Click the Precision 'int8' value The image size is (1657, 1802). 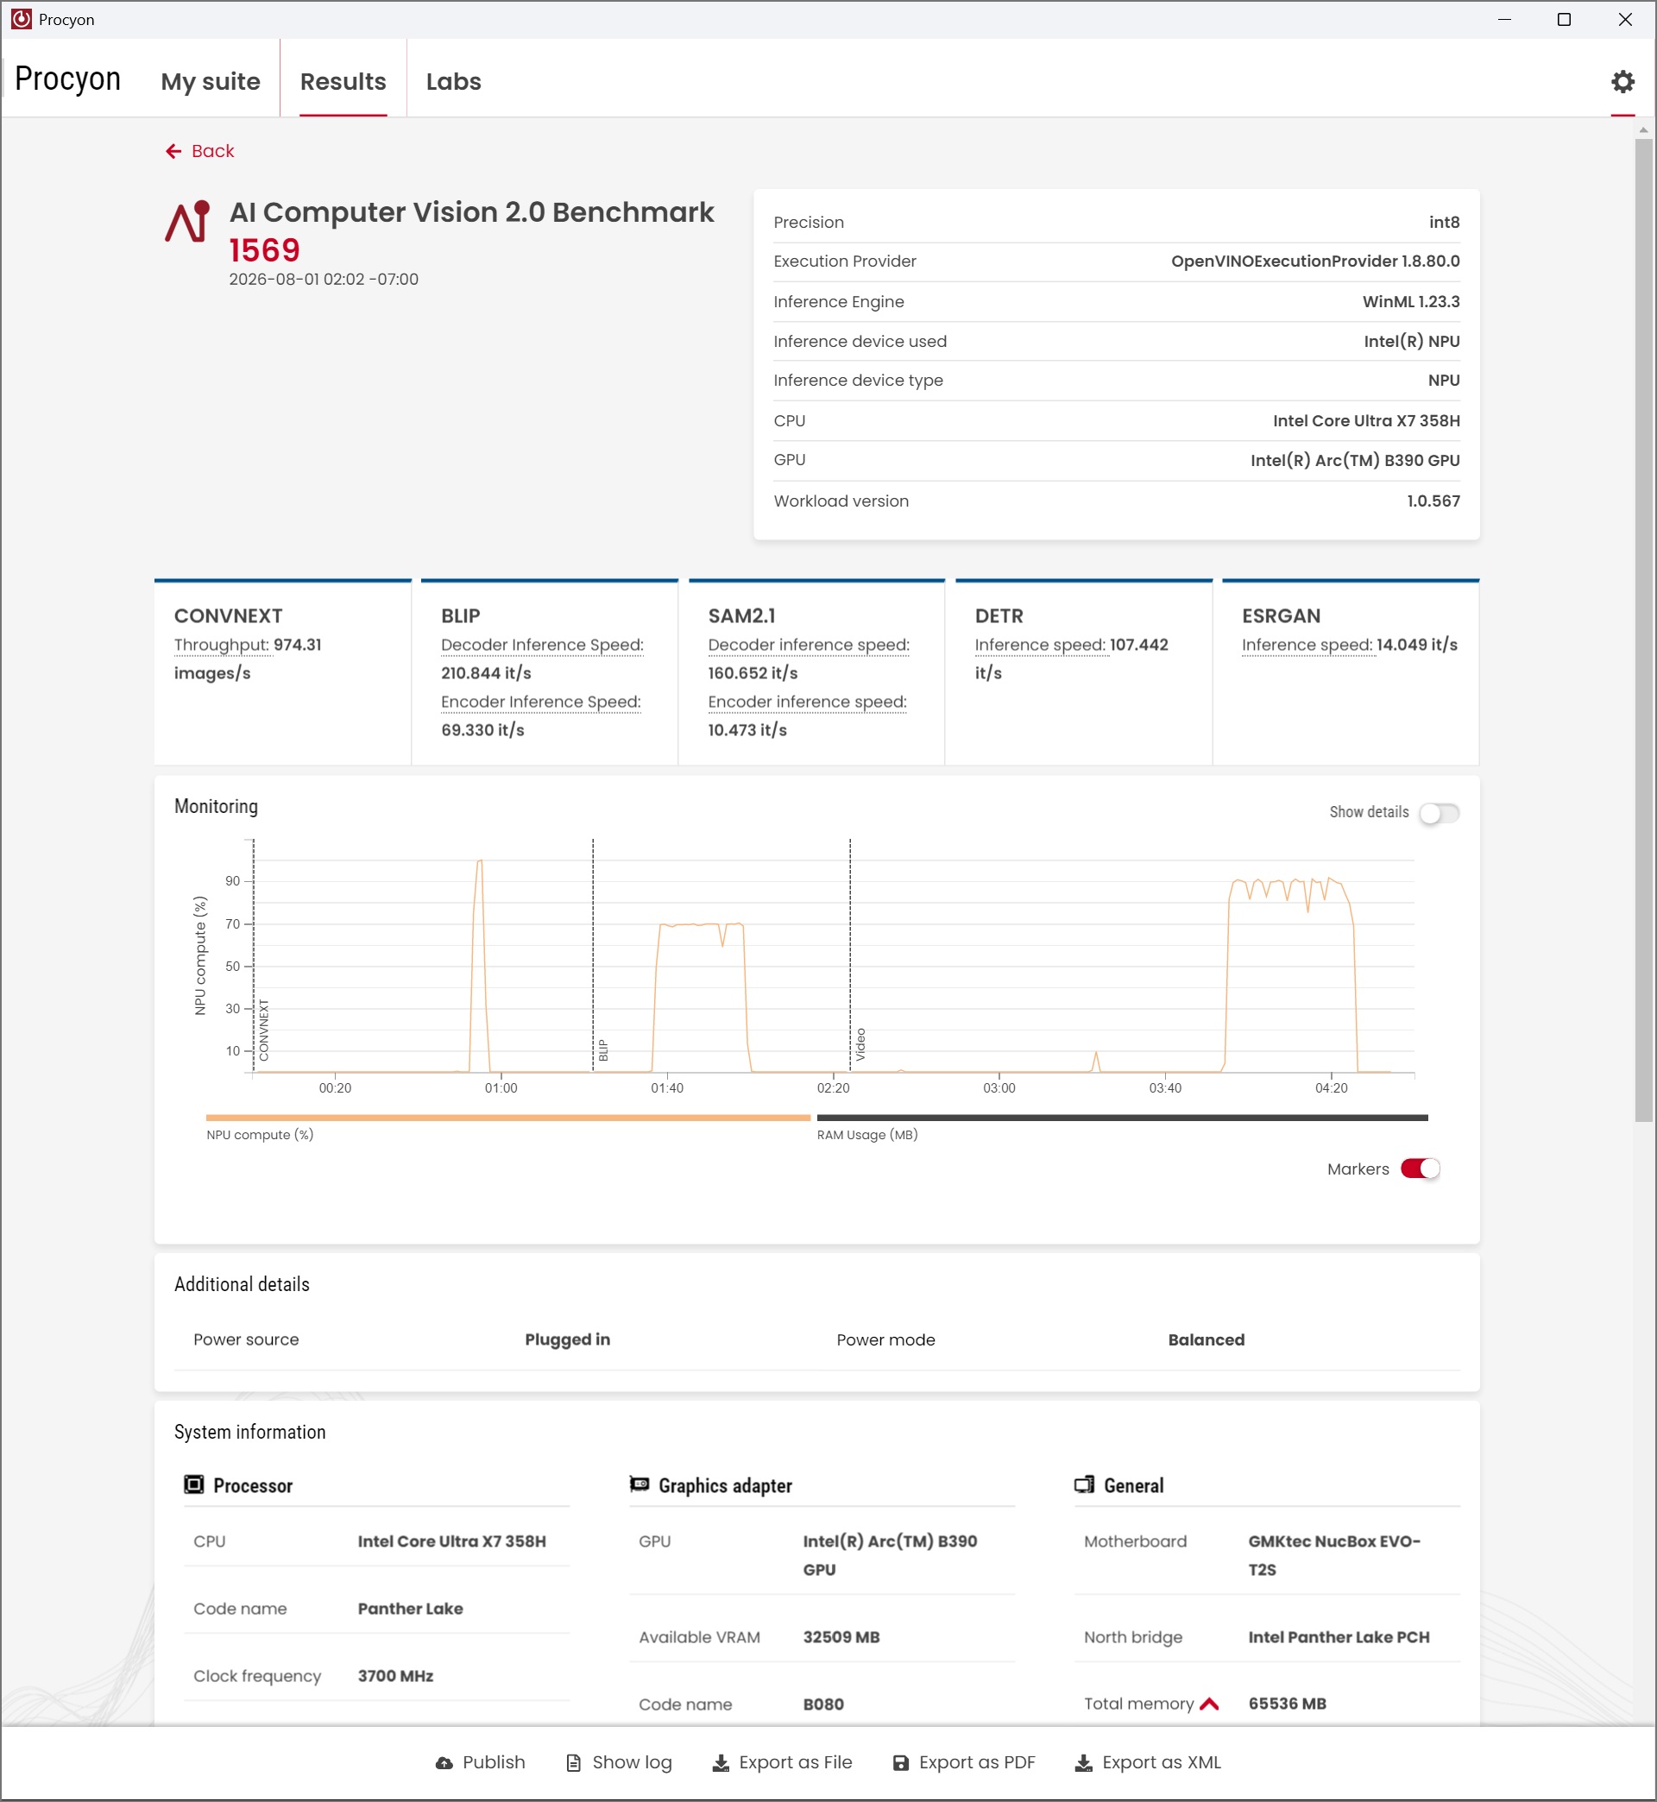(1445, 223)
